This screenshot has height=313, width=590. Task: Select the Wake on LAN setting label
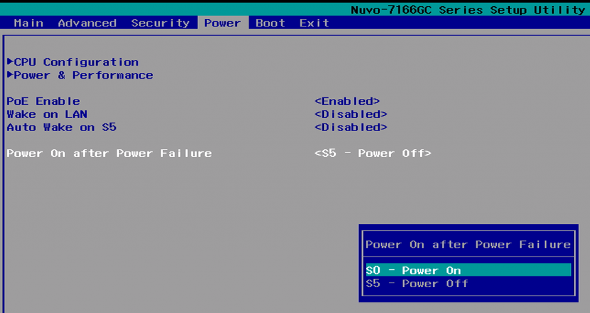pos(47,114)
